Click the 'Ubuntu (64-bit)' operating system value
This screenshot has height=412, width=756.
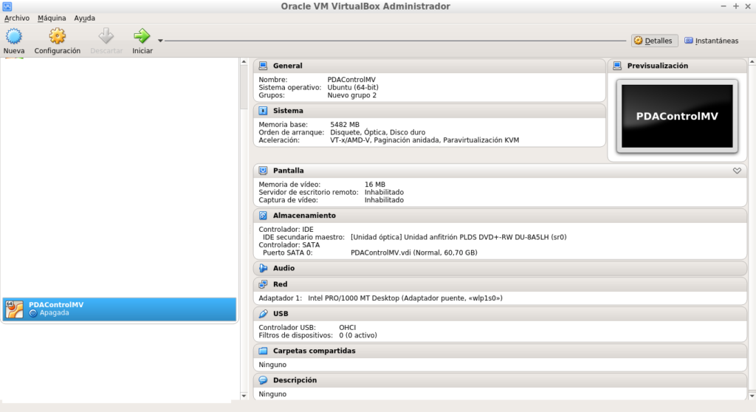pos(353,87)
